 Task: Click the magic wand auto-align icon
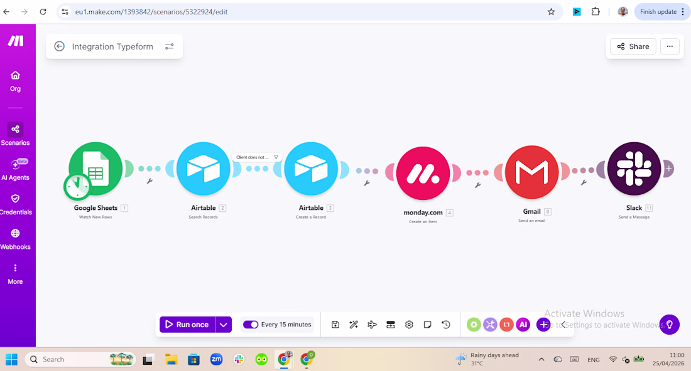[354, 325]
